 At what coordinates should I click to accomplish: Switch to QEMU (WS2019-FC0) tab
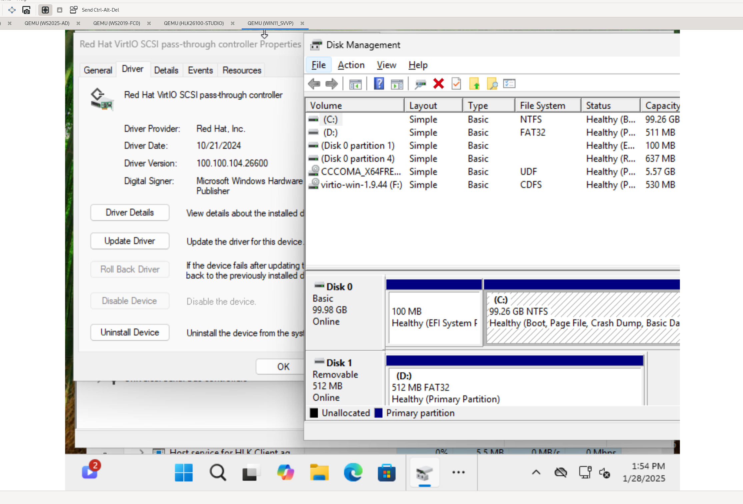tap(117, 23)
